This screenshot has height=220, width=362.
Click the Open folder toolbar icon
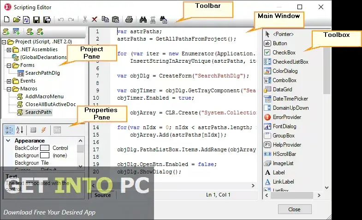17,20
